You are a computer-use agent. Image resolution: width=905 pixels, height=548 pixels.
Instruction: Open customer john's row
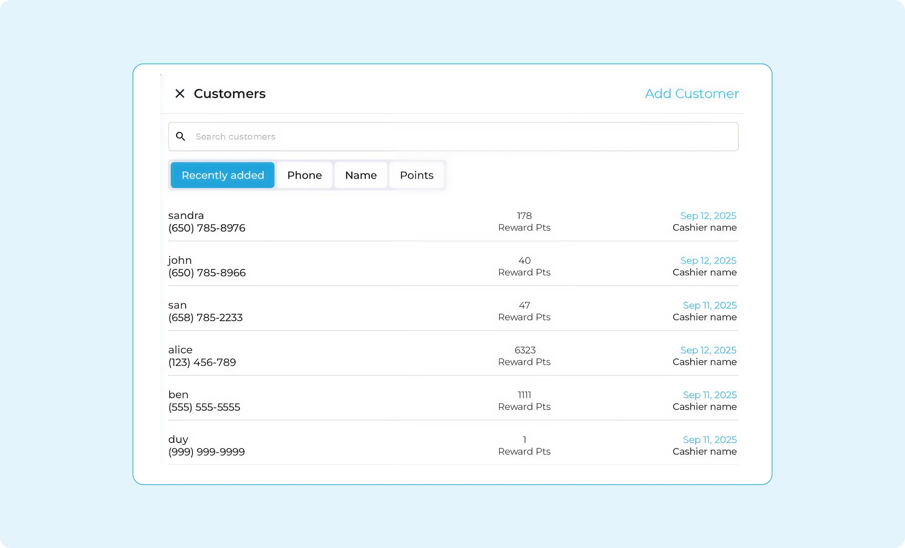180,260
